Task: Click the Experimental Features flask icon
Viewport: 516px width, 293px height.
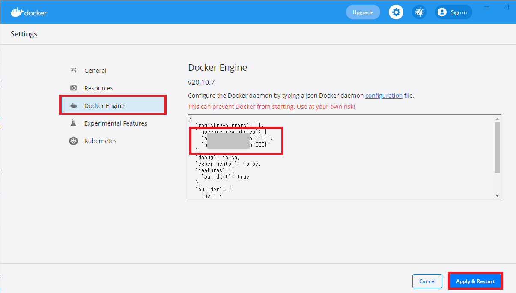Action: pos(73,123)
